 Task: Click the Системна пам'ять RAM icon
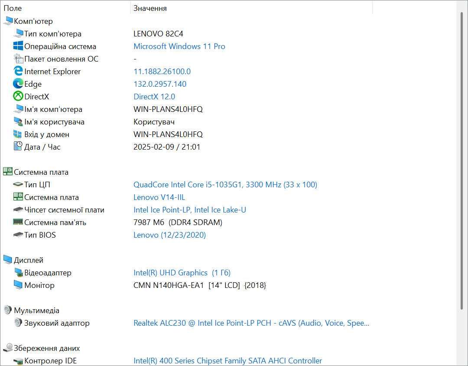pyautogui.click(x=18, y=222)
